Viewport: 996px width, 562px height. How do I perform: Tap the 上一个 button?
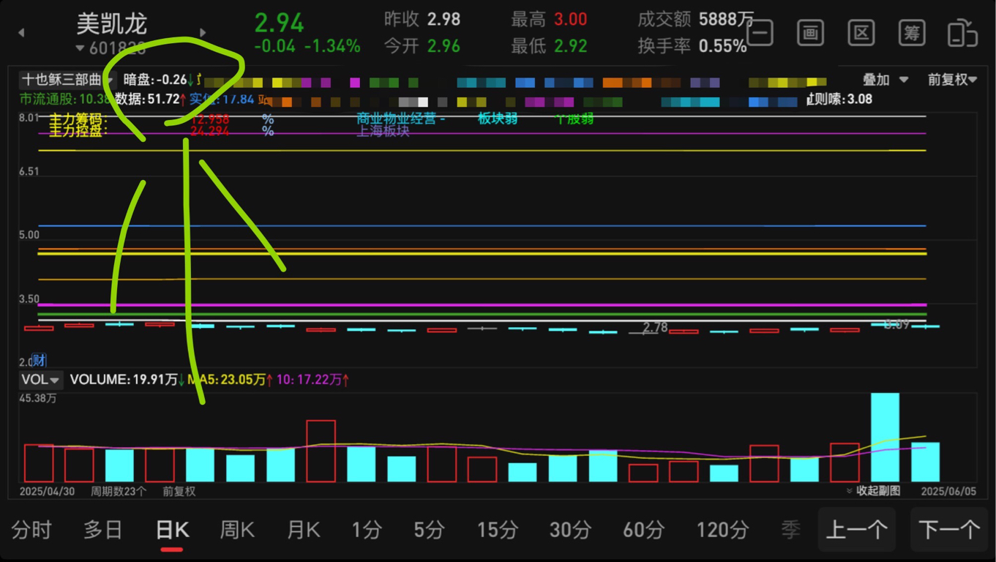[856, 530]
